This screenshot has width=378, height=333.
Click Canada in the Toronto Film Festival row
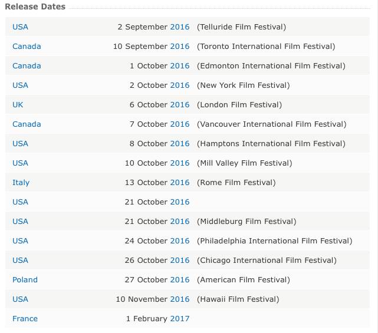(x=27, y=47)
